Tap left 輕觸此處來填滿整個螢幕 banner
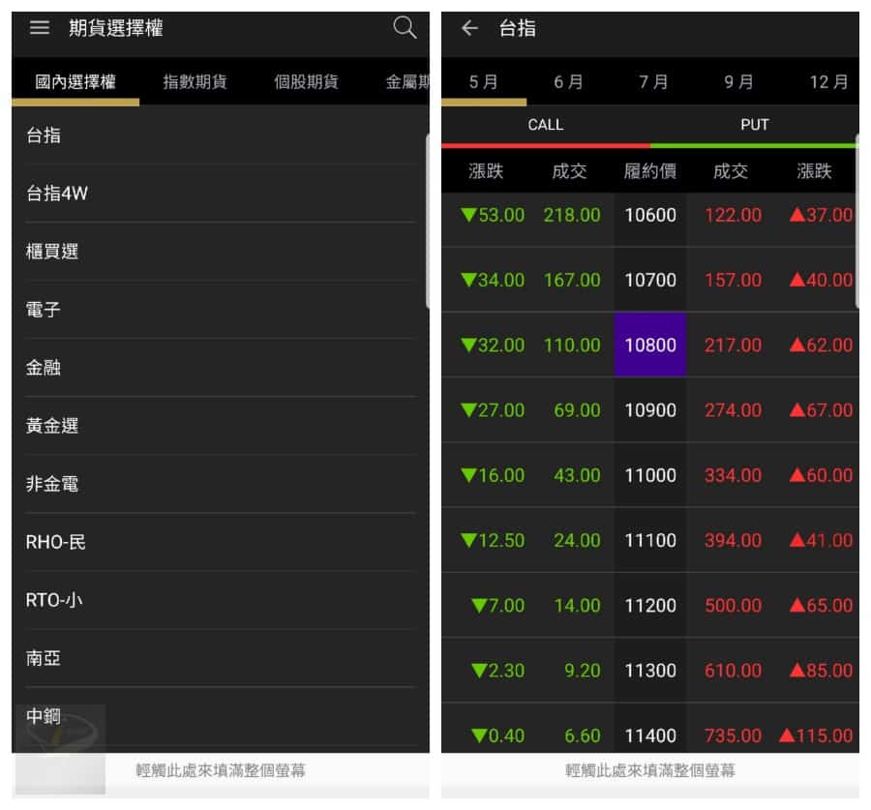 (221, 771)
